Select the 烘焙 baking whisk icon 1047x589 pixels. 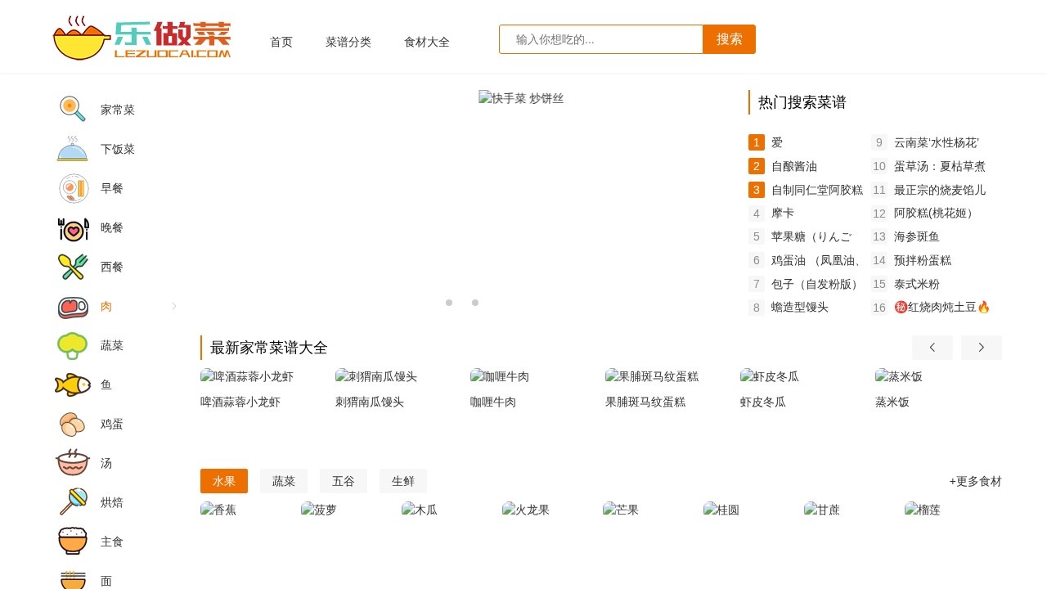[71, 502]
